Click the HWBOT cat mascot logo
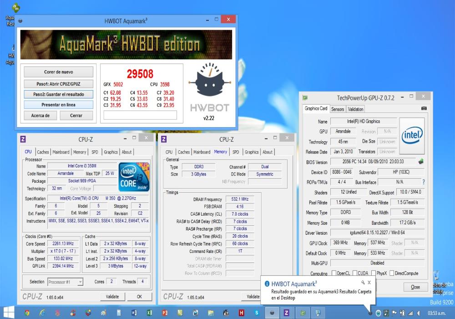455x319 pixels. (209, 79)
